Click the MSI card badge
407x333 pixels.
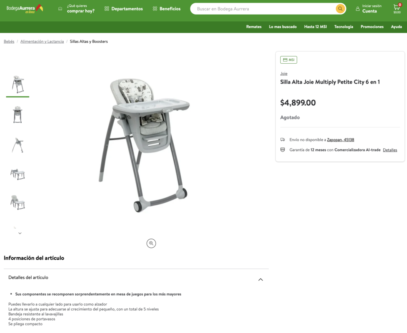pos(288,60)
